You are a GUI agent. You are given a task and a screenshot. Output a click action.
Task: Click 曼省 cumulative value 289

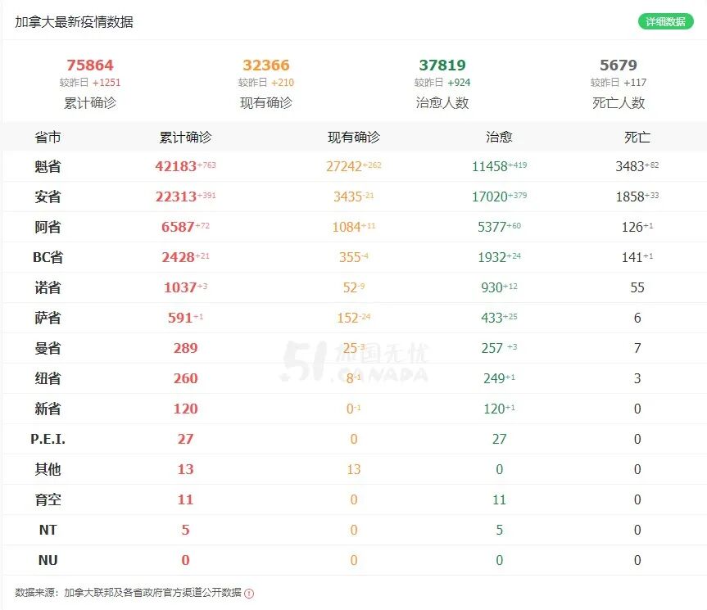(x=185, y=348)
